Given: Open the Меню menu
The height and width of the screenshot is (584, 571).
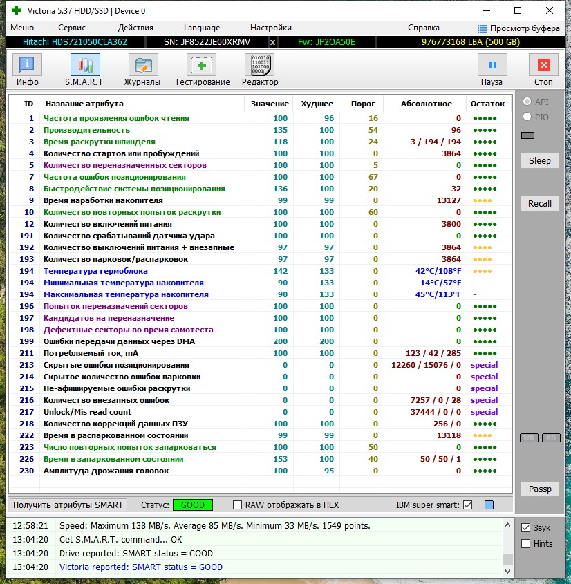Looking at the screenshot, I should tap(22, 28).
